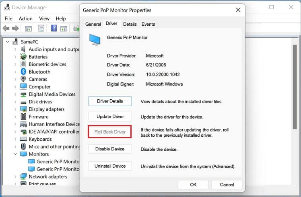Switch to the Events tab
The width and height of the screenshot is (301, 197).
pos(148,24)
